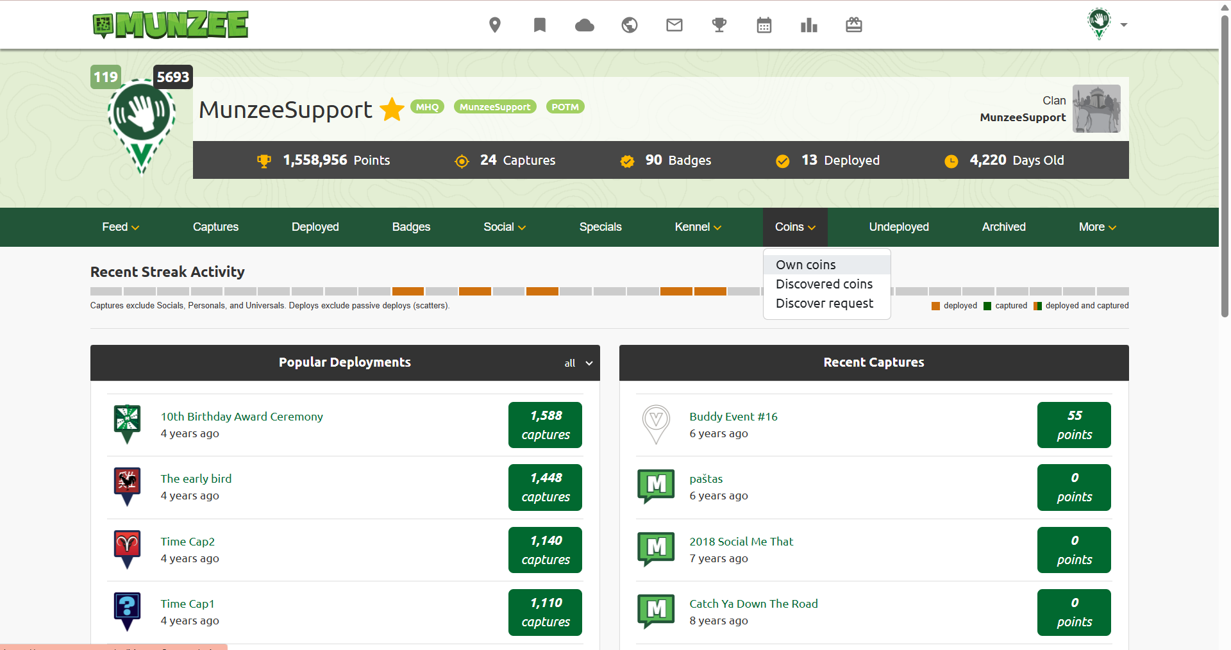The image size is (1231, 650).
Task: Click the cloud icon in the header
Action: pos(584,25)
